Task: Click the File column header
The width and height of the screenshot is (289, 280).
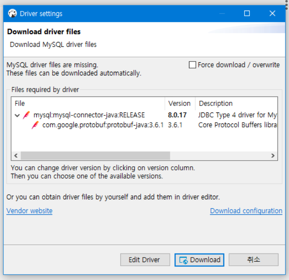Action: pyautogui.click(x=88, y=104)
